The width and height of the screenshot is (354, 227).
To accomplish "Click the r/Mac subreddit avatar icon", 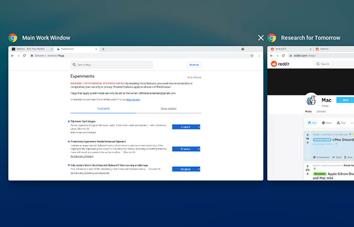I will 311,100.
